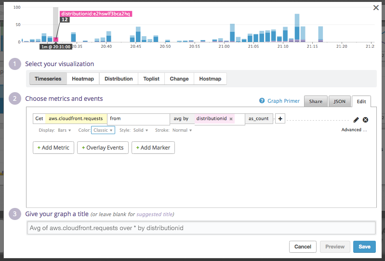This screenshot has width=385, height=261.
Task: Choose the Toplist visualization
Action: click(151, 79)
